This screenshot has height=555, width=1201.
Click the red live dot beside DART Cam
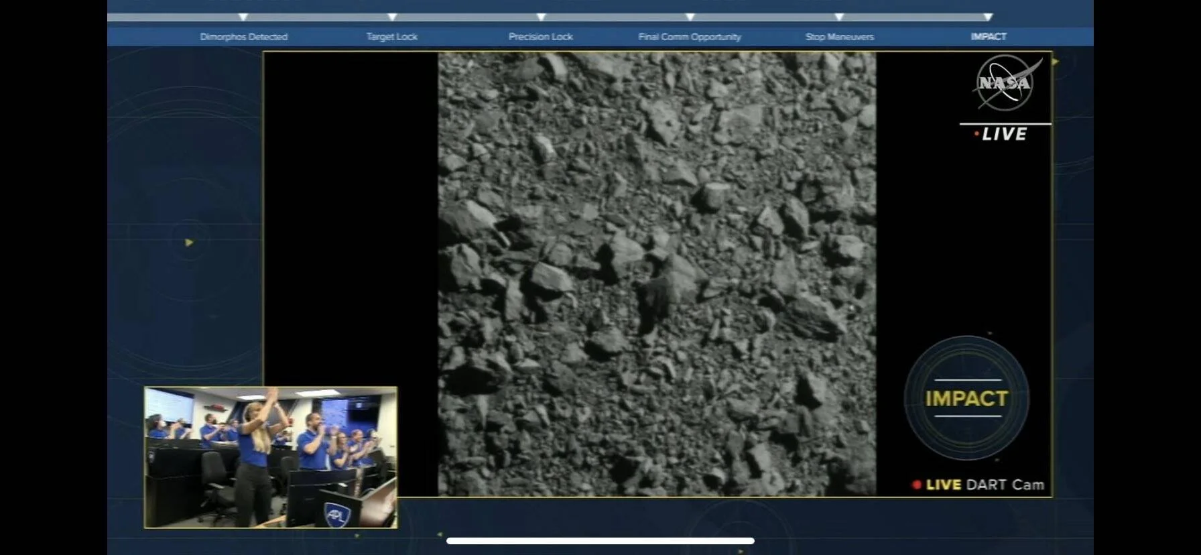[917, 485]
